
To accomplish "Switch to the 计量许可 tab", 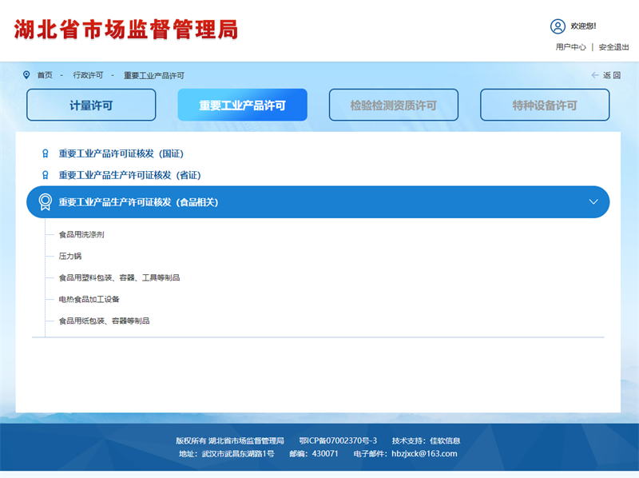I will (x=91, y=105).
